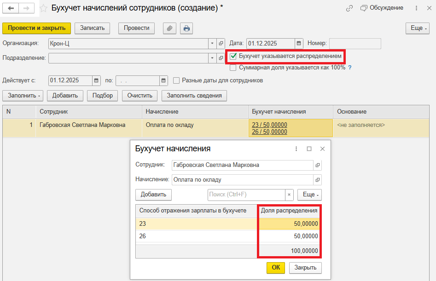Click the Провести и закрыть button
436x281 pixels.
(37, 28)
